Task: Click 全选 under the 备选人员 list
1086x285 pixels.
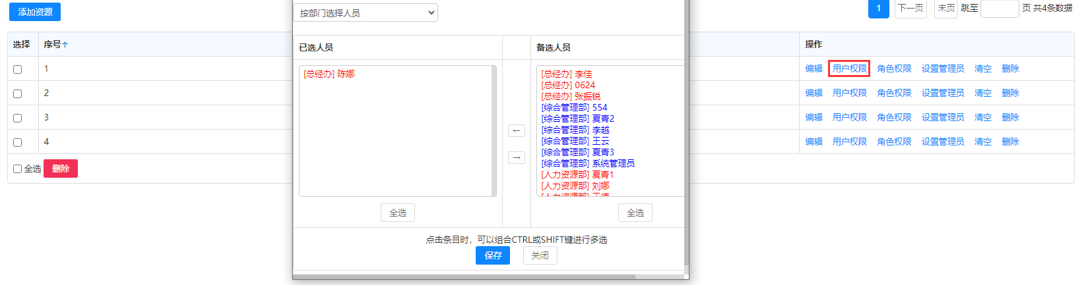Action: click(635, 213)
